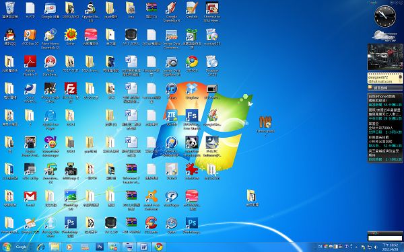Open the 全球大砍7000人 news headline
Viewport: 404px width, 252px height.
coord(380,128)
